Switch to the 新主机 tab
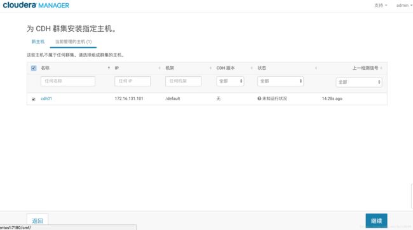Image resolution: width=413 pixels, height=230 pixels. pos(38,42)
